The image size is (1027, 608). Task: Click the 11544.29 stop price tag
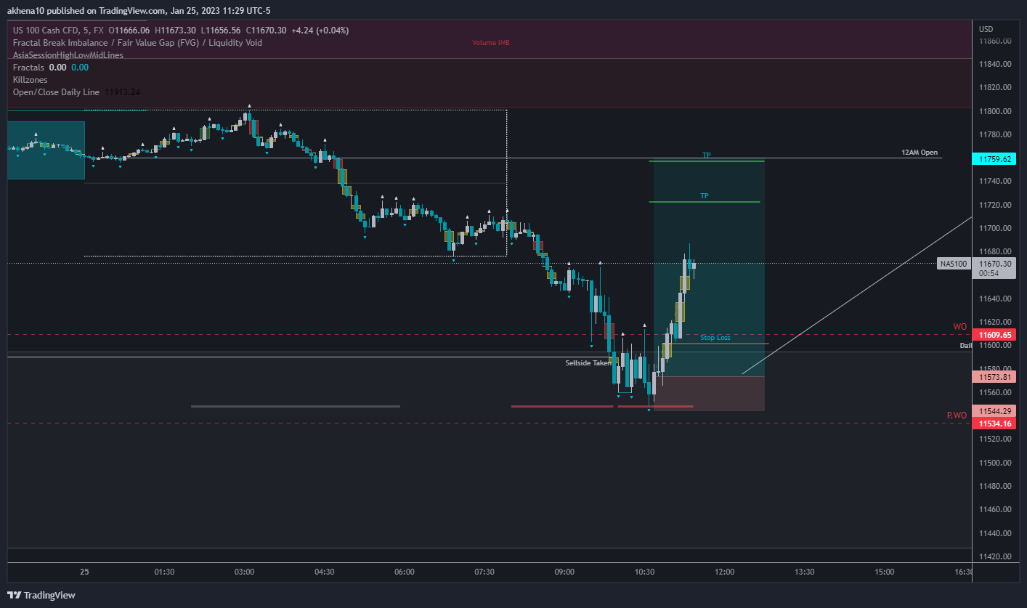point(995,411)
